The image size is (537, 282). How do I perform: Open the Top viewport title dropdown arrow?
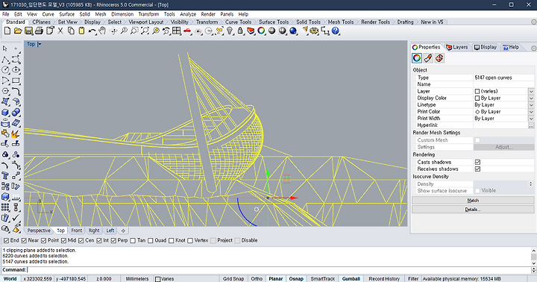coord(40,44)
